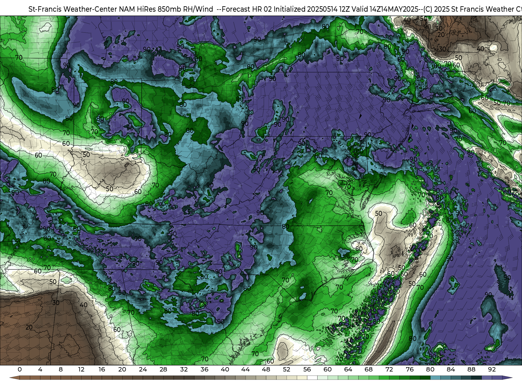The image size is (522, 381).
Task: Click colorbar tick label '52'
Action: click(x=287, y=369)
